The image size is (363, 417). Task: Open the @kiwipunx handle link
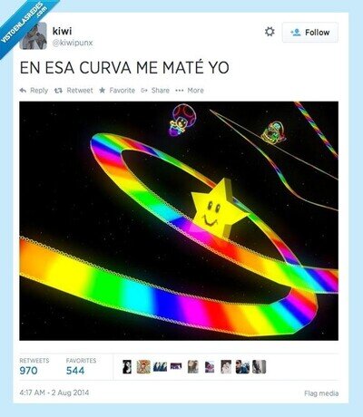pos(73,43)
